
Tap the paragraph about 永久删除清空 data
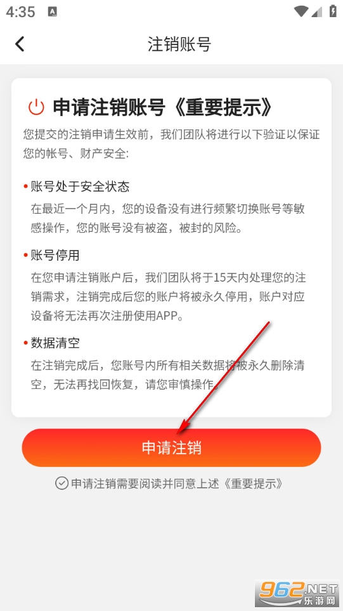(167, 375)
